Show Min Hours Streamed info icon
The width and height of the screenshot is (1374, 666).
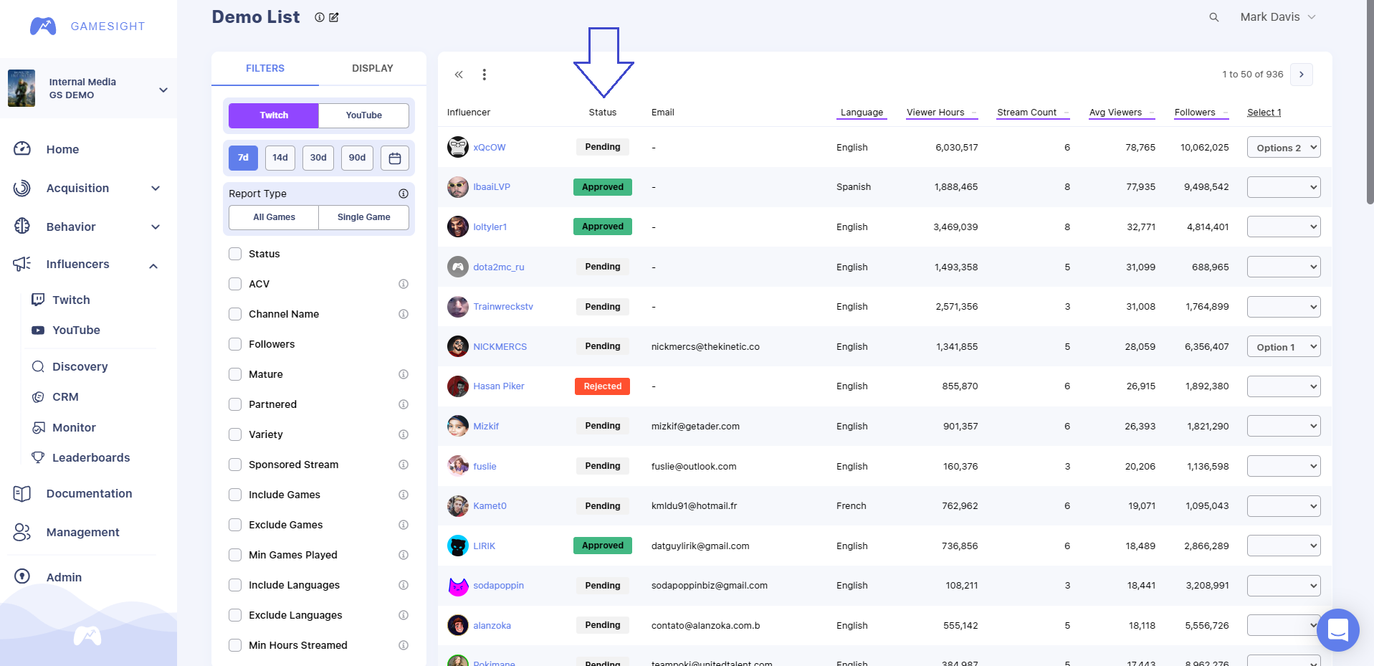404,645
